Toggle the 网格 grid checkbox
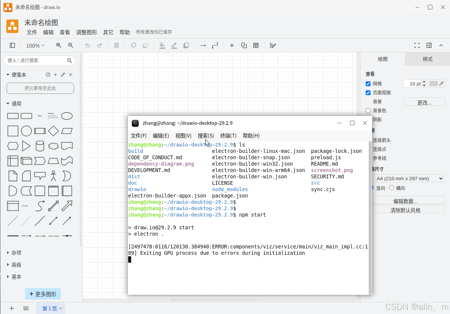Viewport: 450px width, 314px height. 368,84
